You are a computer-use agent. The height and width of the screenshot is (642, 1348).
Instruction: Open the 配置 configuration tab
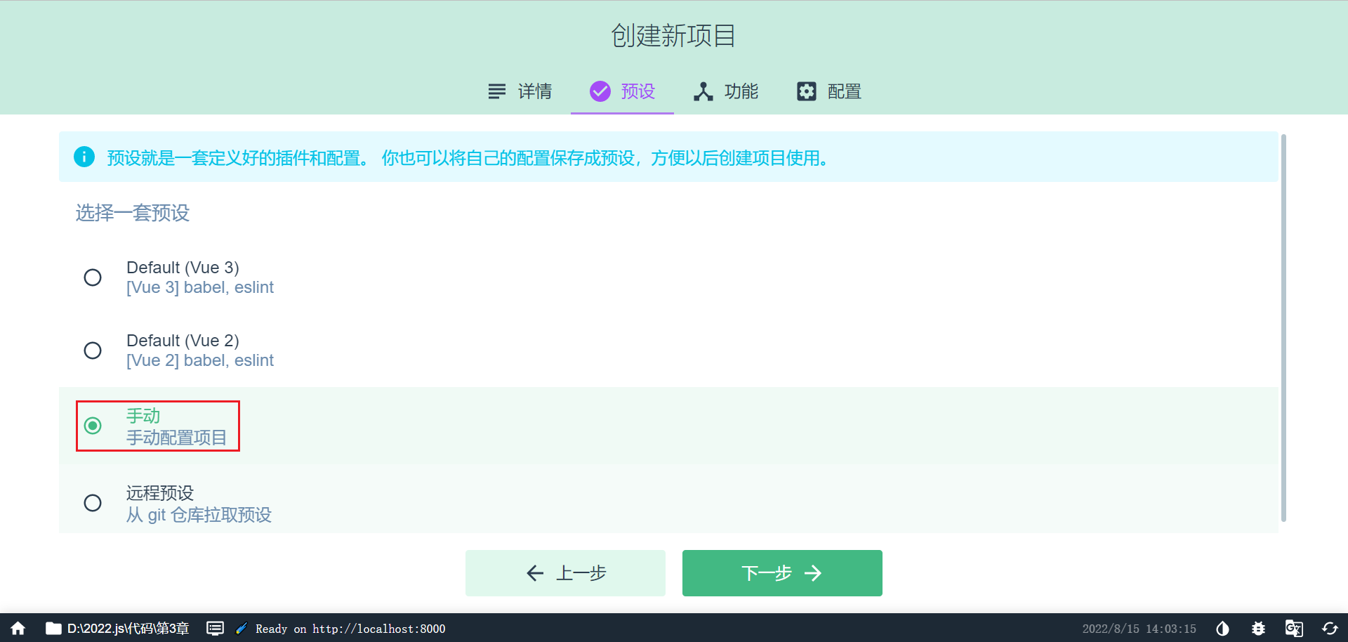(829, 91)
